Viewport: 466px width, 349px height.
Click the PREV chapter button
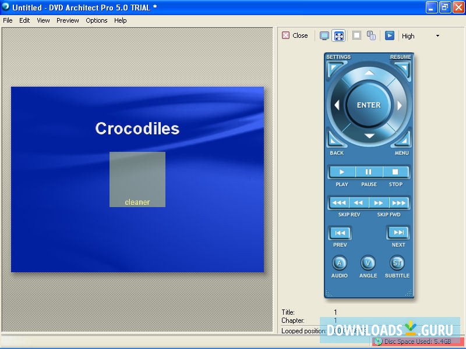(340, 233)
